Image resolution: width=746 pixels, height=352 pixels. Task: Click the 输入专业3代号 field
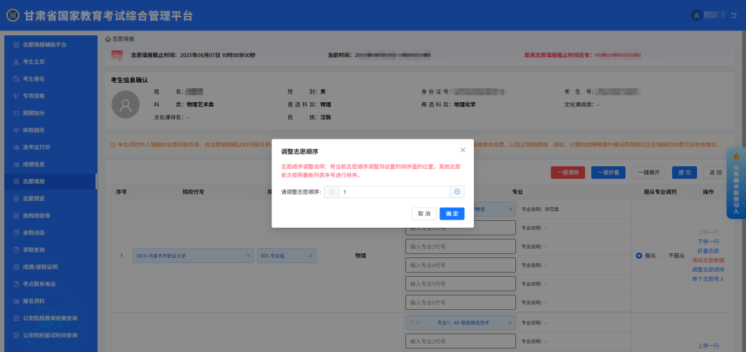pyautogui.click(x=461, y=246)
